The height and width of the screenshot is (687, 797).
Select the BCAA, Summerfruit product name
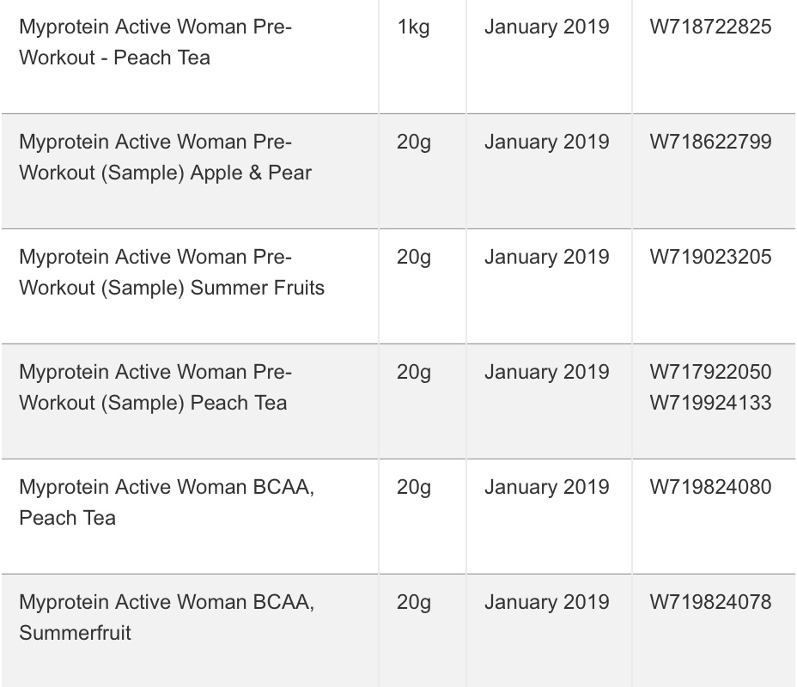coord(167,617)
